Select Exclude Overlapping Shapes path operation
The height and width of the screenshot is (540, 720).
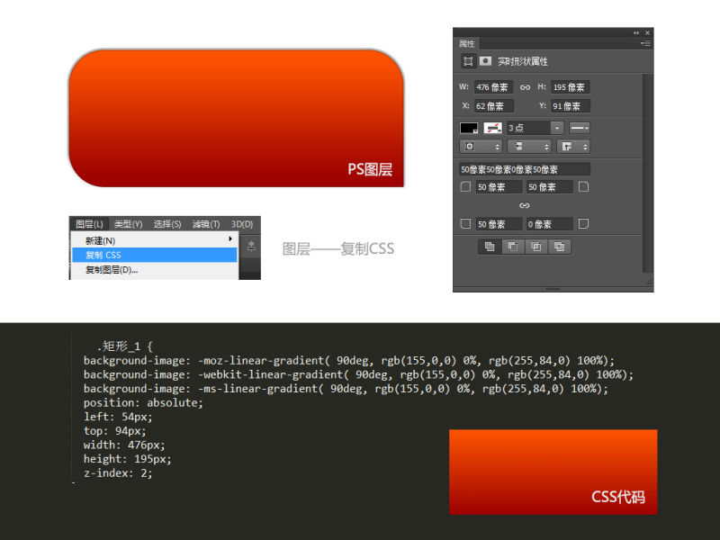point(559,247)
